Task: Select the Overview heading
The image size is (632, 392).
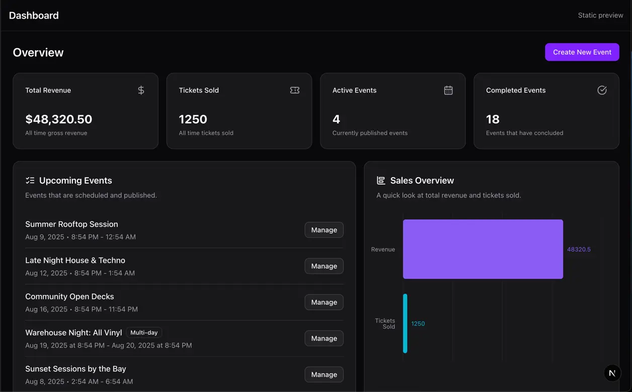Action: tap(38, 52)
